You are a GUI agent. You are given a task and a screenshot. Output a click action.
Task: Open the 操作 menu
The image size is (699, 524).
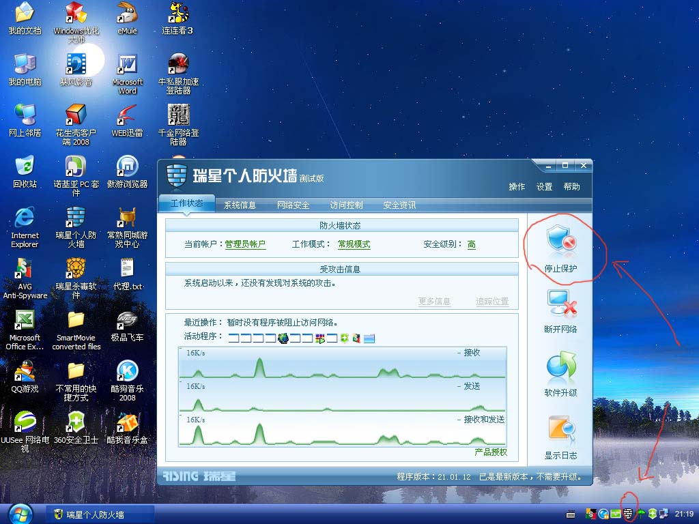point(517,187)
